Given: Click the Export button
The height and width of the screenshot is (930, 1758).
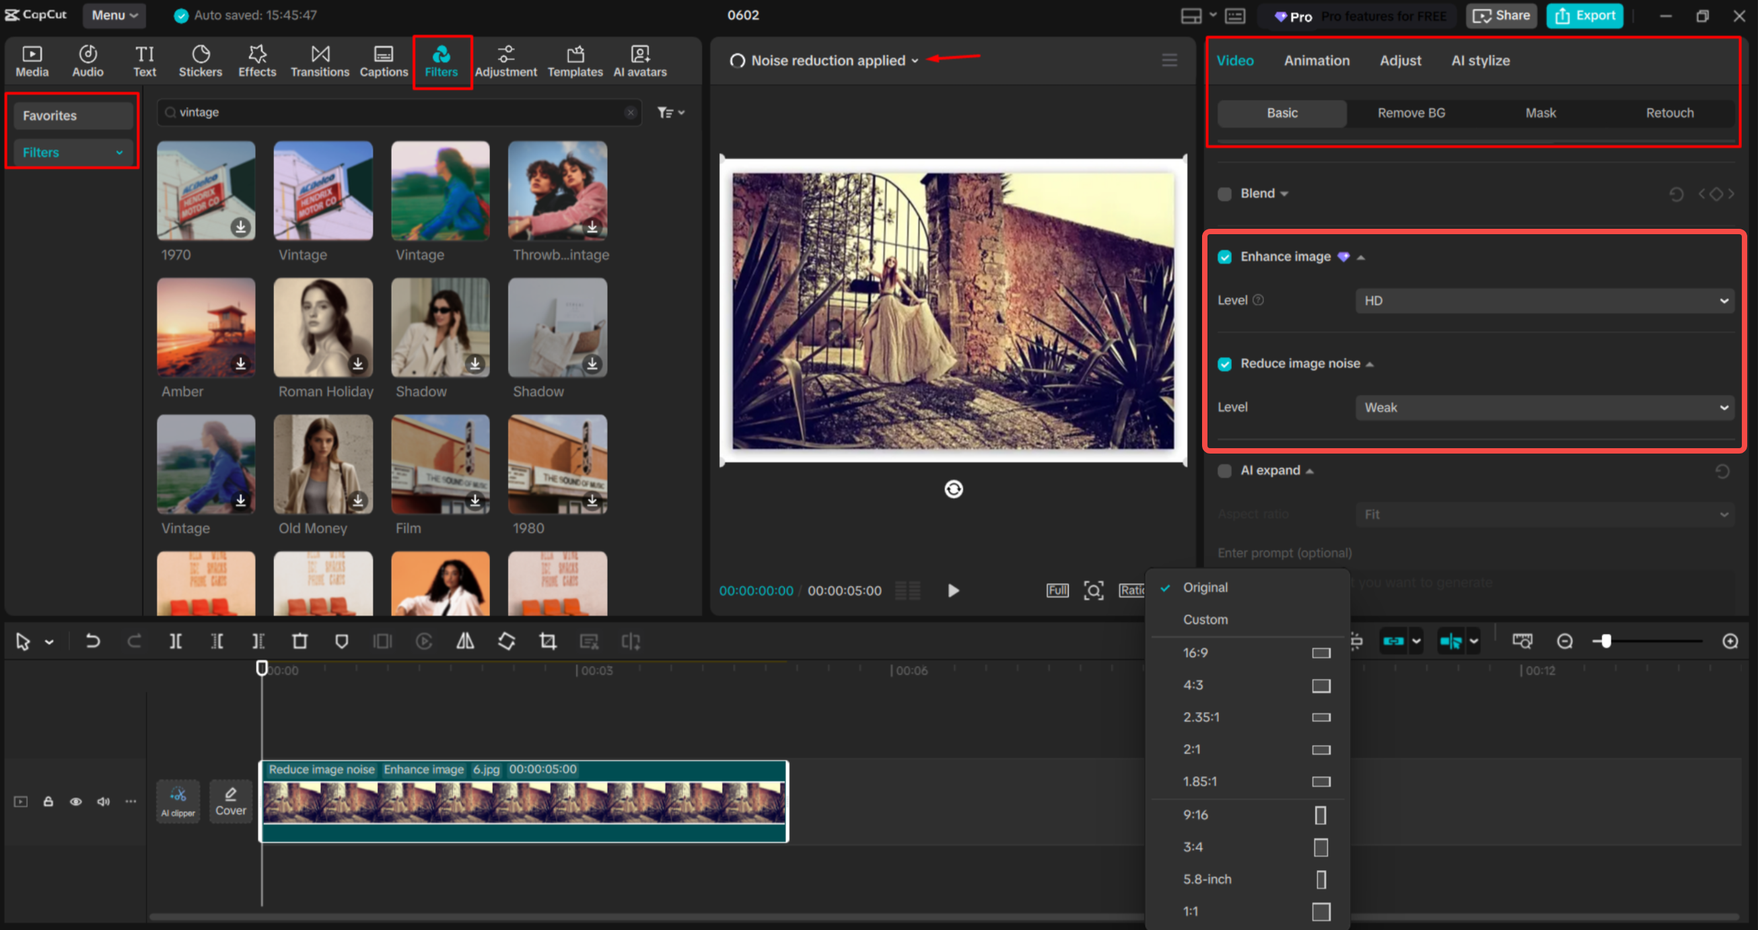Looking at the screenshot, I should (x=1584, y=15).
